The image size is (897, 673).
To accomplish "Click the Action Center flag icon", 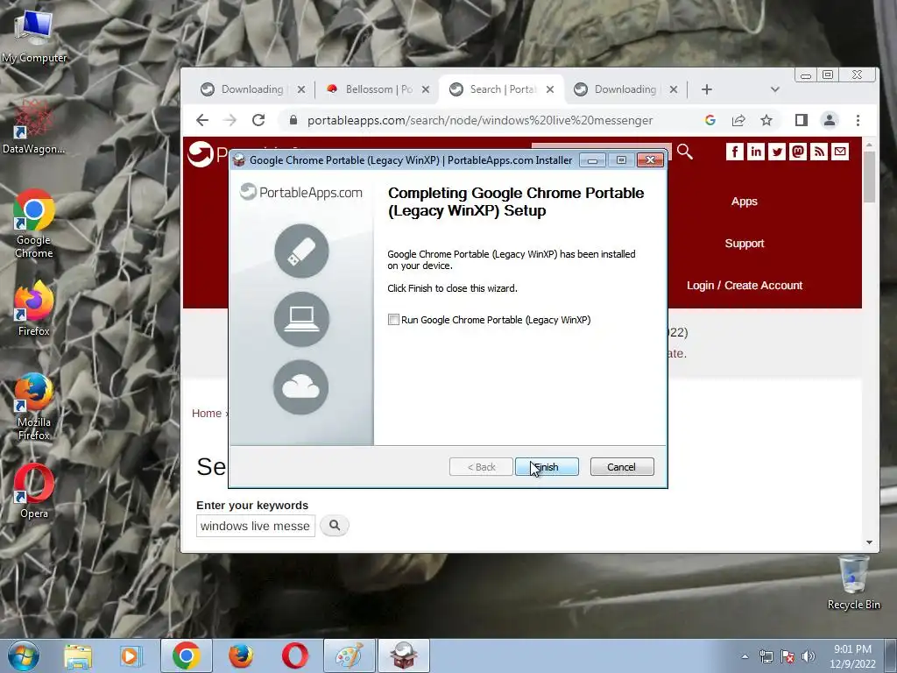I will tap(788, 656).
